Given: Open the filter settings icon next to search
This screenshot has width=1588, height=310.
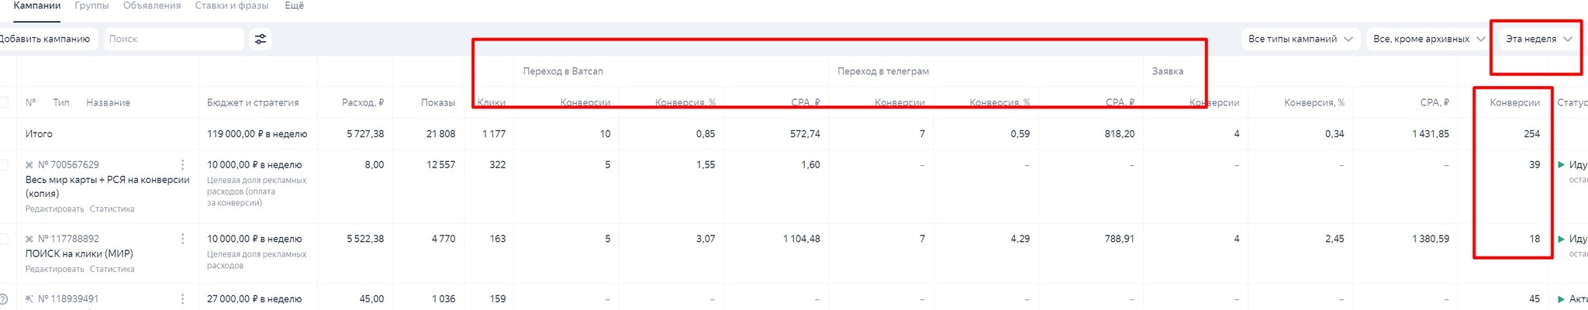Looking at the screenshot, I should pos(261,39).
